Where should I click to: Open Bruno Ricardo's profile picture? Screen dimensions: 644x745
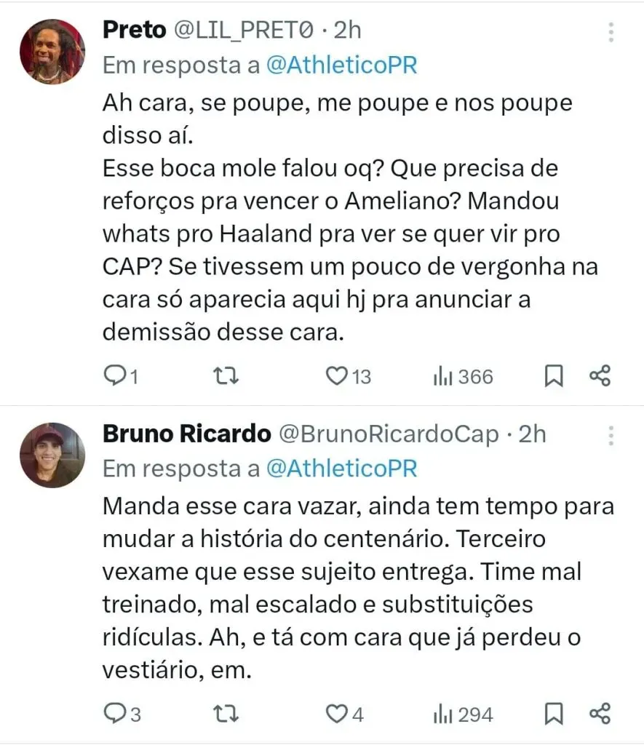[52, 455]
